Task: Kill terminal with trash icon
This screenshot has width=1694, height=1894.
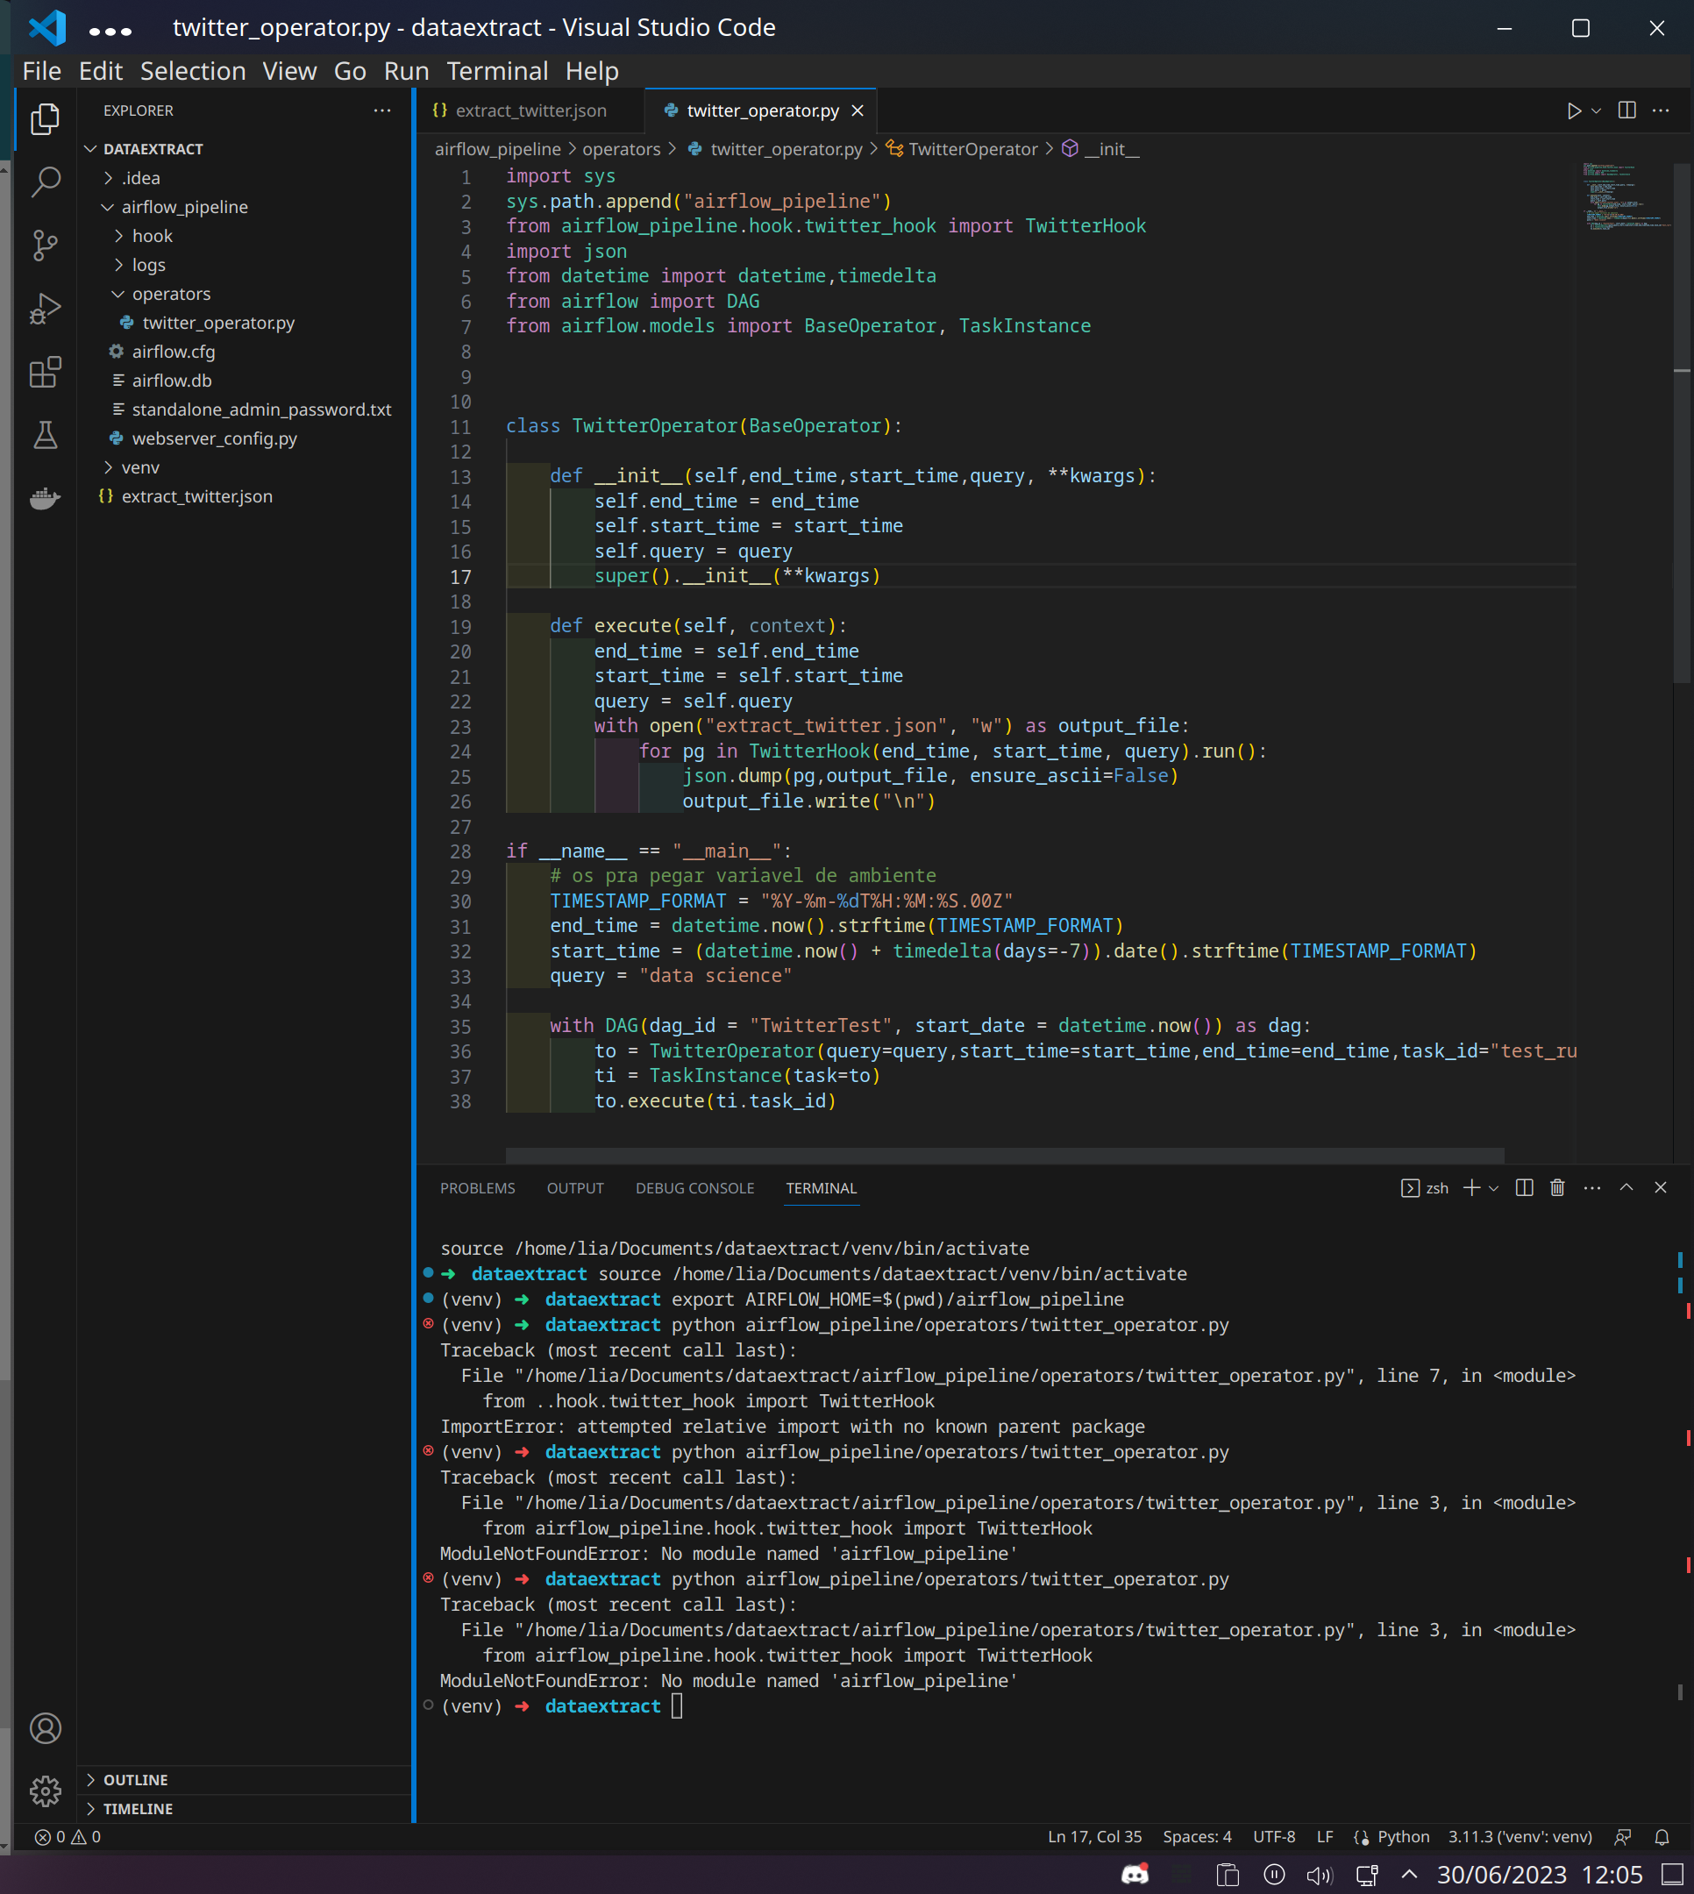Action: point(1557,1187)
